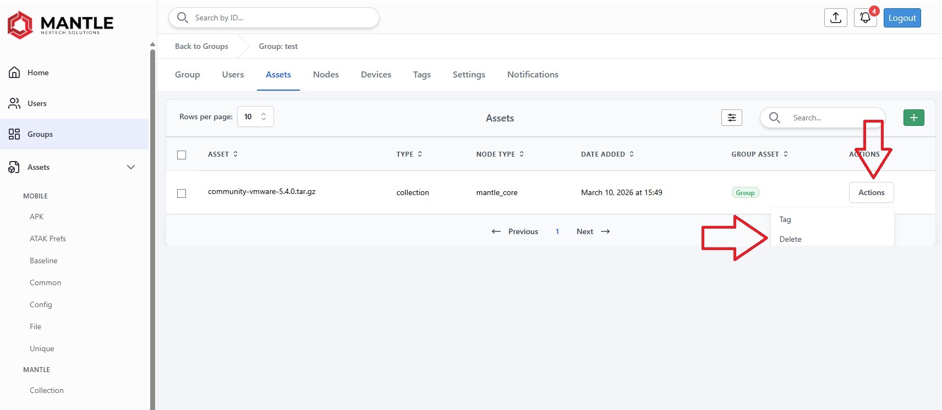Viewport: 942px width, 410px height.
Task: Click the Users icon in sidebar
Action: pos(14,103)
